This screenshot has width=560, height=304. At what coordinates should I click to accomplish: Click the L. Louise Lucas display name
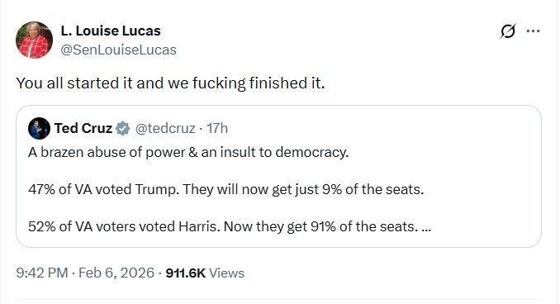[x=111, y=31]
